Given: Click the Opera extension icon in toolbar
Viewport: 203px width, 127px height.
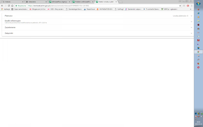Looking at the screenshot, I should pyautogui.click(x=188, y=5).
